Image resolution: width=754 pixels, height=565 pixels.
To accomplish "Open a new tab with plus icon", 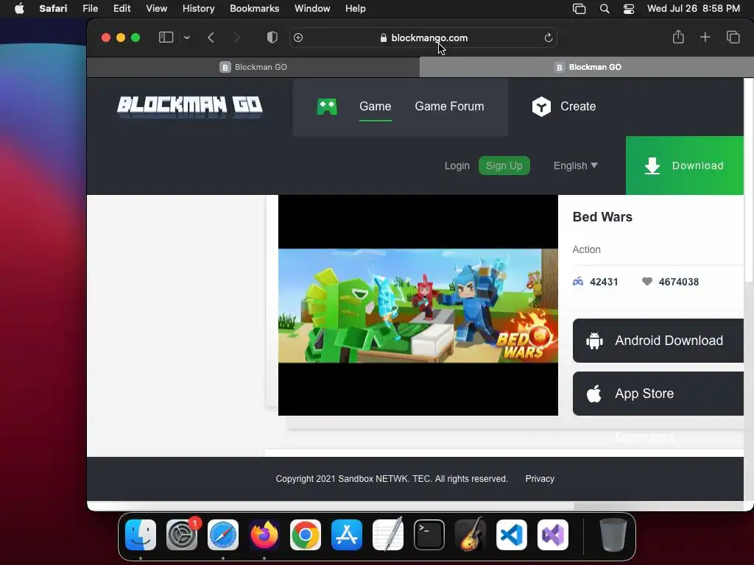I will pyautogui.click(x=705, y=37).
